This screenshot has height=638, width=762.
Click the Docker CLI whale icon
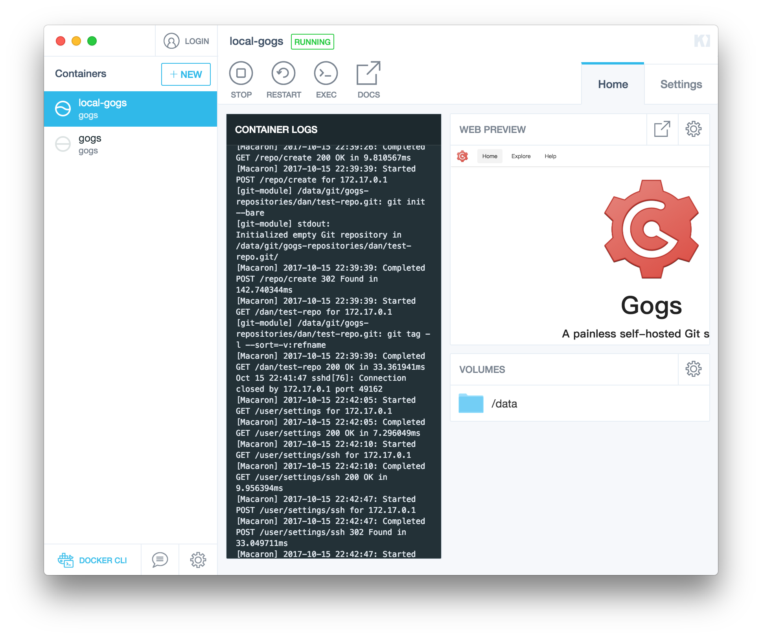click(x=66, y=560)
